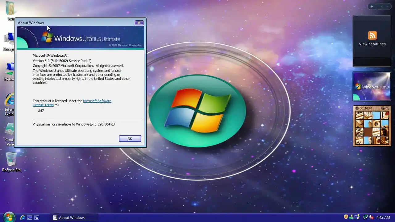Click View headlines in feed gadget
This screenshot has height=222, width=395.
pos(372,44)
